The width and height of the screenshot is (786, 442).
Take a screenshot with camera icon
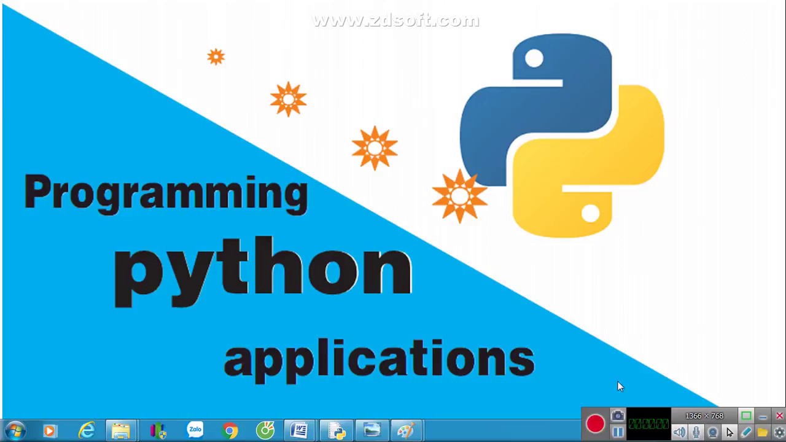click(618, 416)
